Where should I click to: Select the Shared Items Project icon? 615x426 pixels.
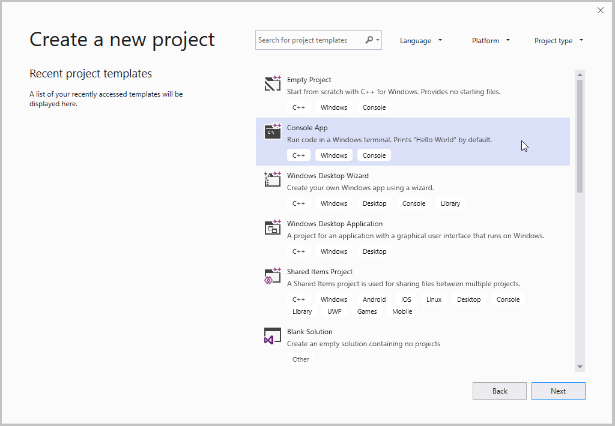coord(272,275)
